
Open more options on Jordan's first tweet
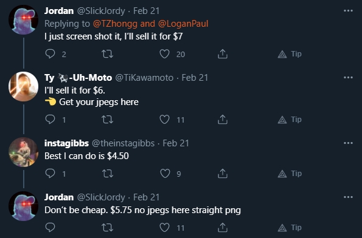pos(348,10)
